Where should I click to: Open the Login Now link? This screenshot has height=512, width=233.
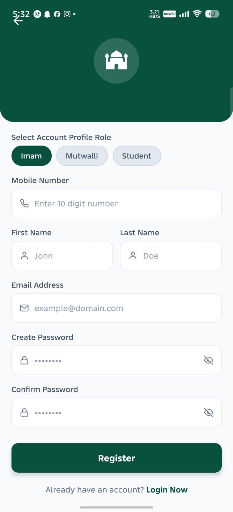167,490
